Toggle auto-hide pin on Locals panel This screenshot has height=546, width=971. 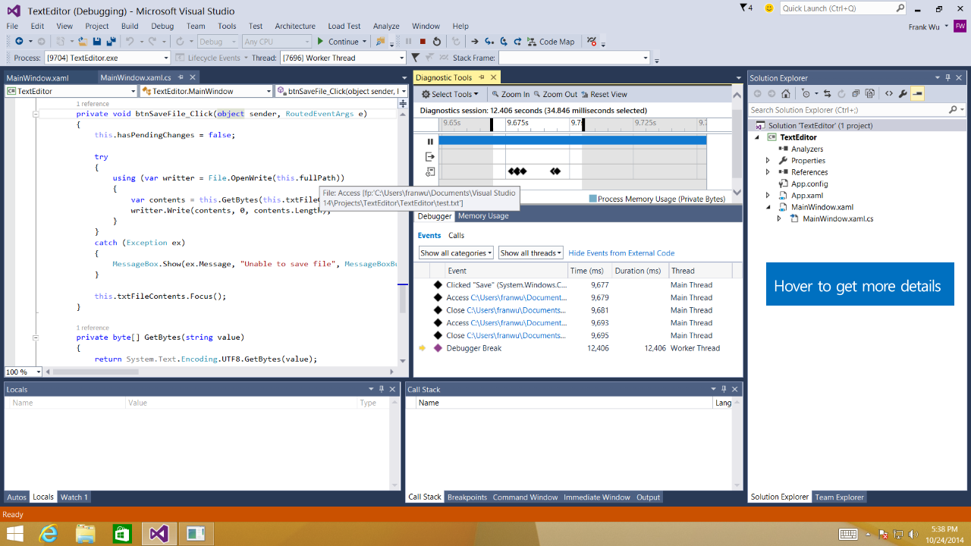382,389
